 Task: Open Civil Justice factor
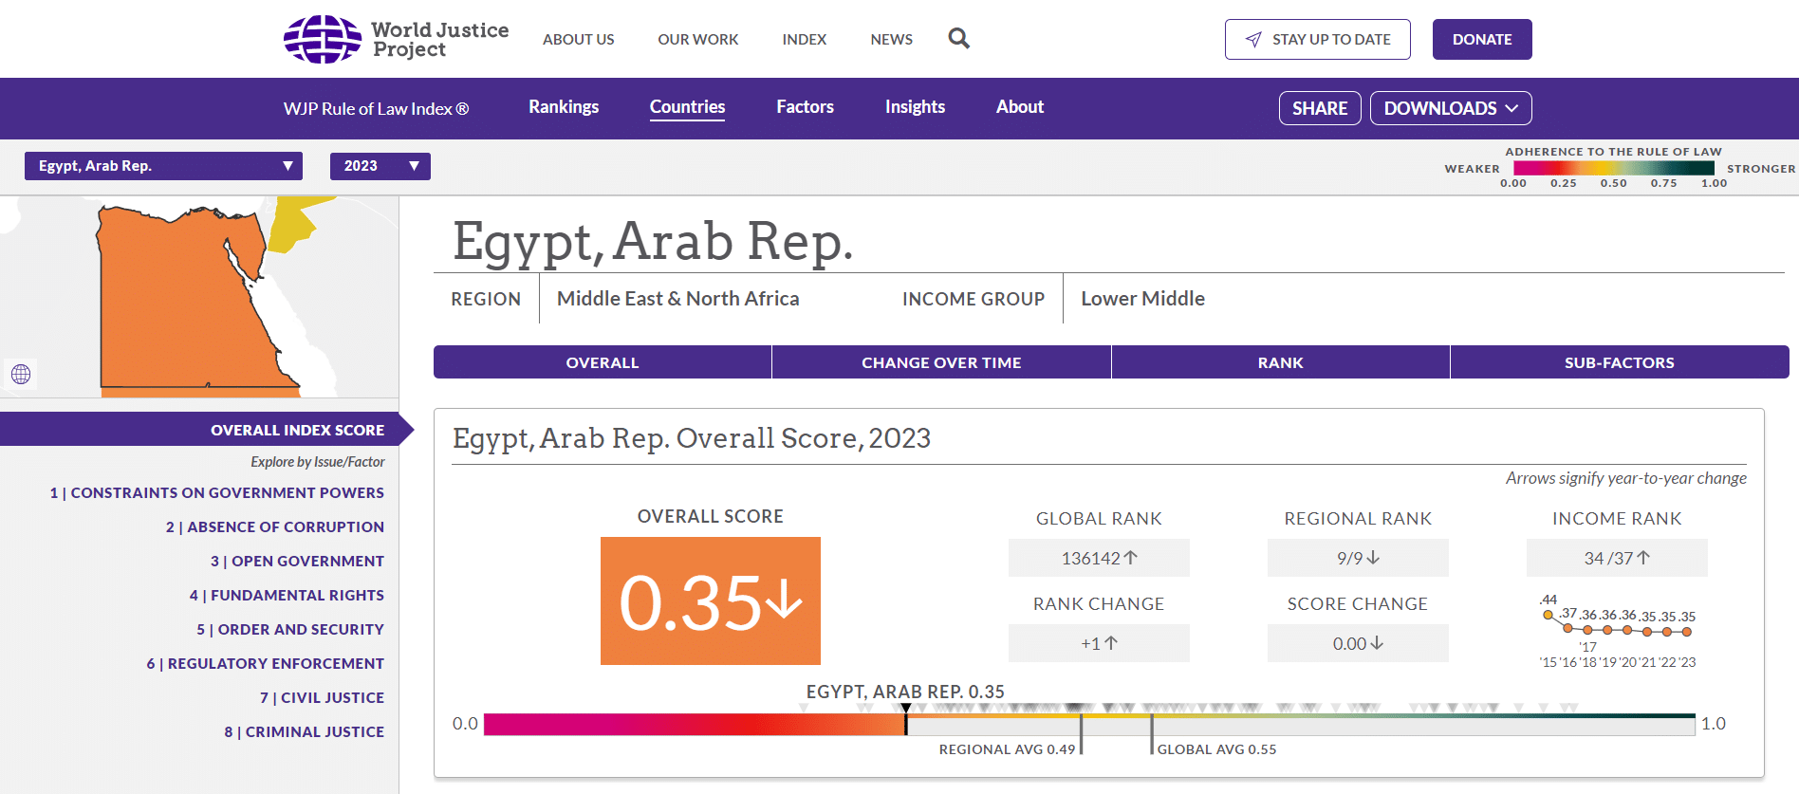(x=323, y=698)
